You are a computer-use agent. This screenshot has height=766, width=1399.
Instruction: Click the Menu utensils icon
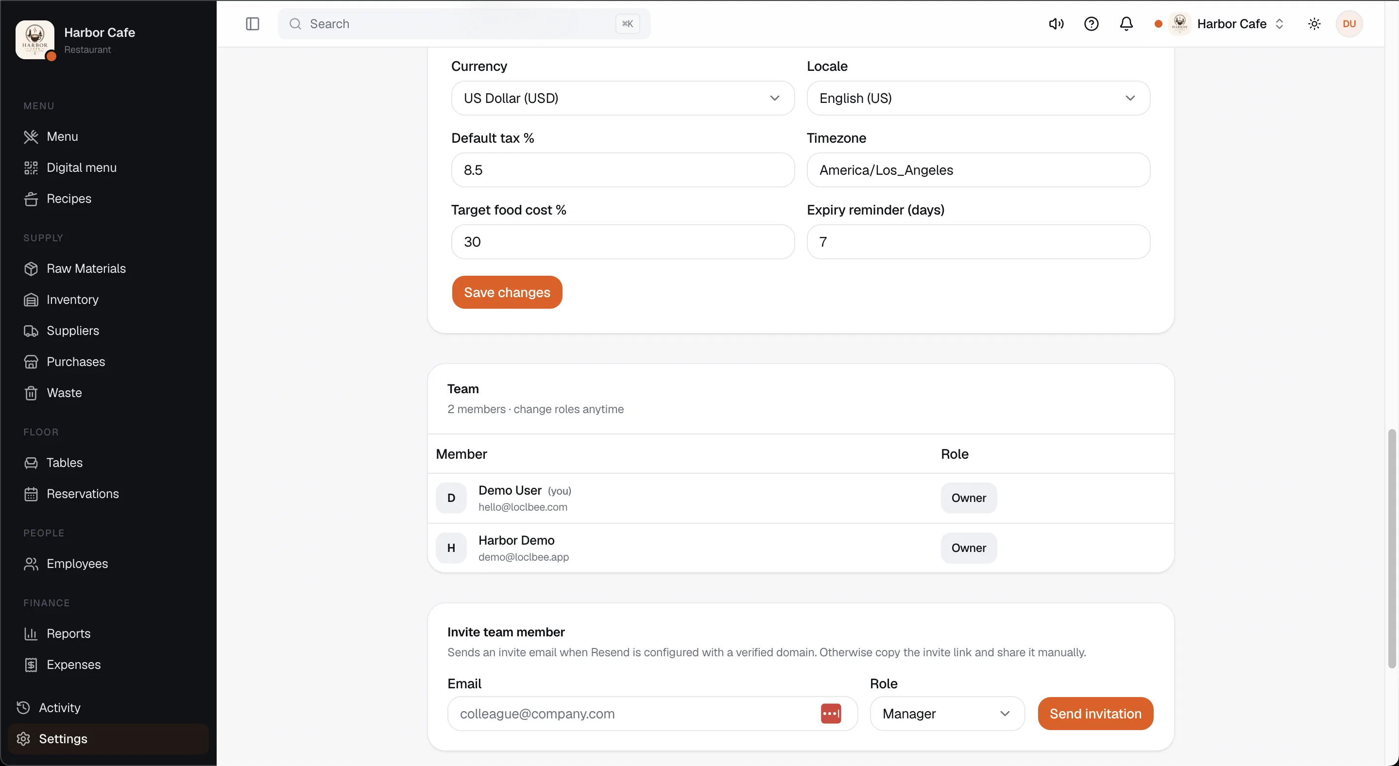pyautogui.click(x=31, y=137)
